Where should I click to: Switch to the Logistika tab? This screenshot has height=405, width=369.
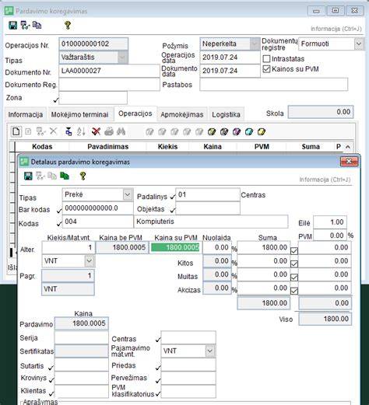tap(226, 114)
